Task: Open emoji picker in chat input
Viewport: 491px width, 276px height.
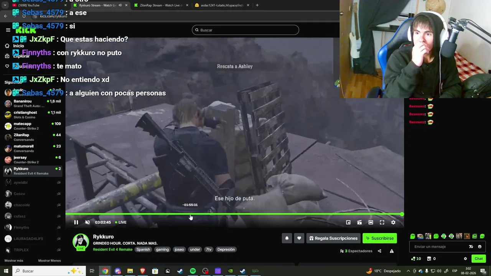Action: (x=479, y=247)
